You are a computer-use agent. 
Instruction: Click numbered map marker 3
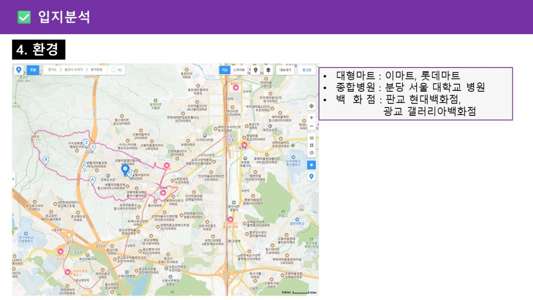[92, 147]
